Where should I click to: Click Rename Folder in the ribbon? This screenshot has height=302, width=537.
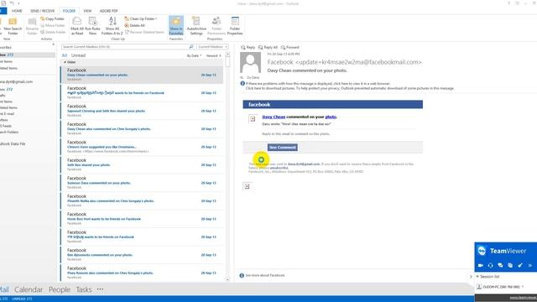(x=32, y=26)
